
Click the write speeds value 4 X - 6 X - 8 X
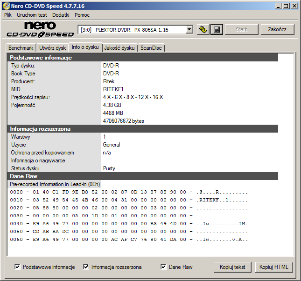click(133, 97)
